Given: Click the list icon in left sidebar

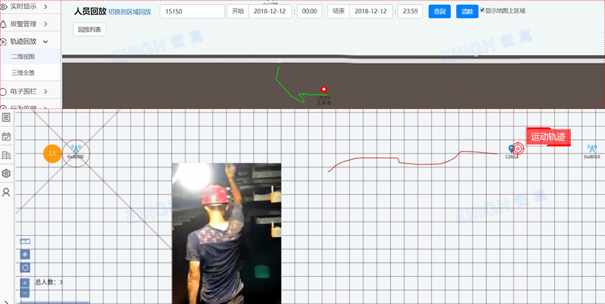Looking at the screenshot, I should [6, 118].
